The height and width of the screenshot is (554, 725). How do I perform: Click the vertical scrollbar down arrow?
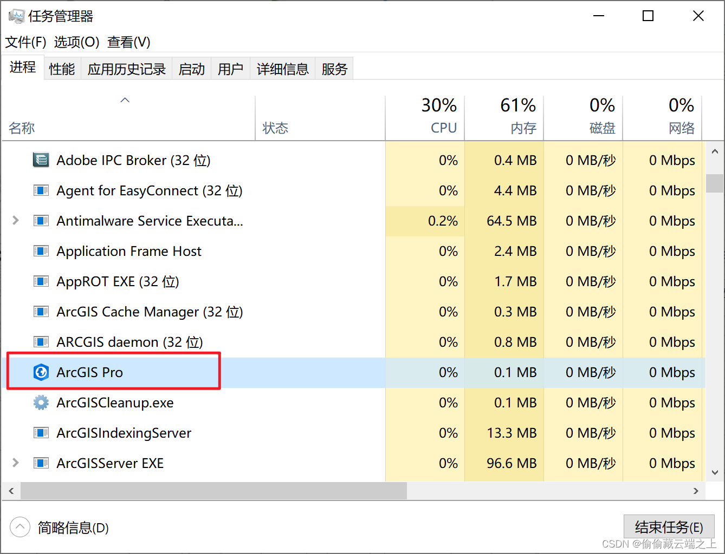[715, 472]
